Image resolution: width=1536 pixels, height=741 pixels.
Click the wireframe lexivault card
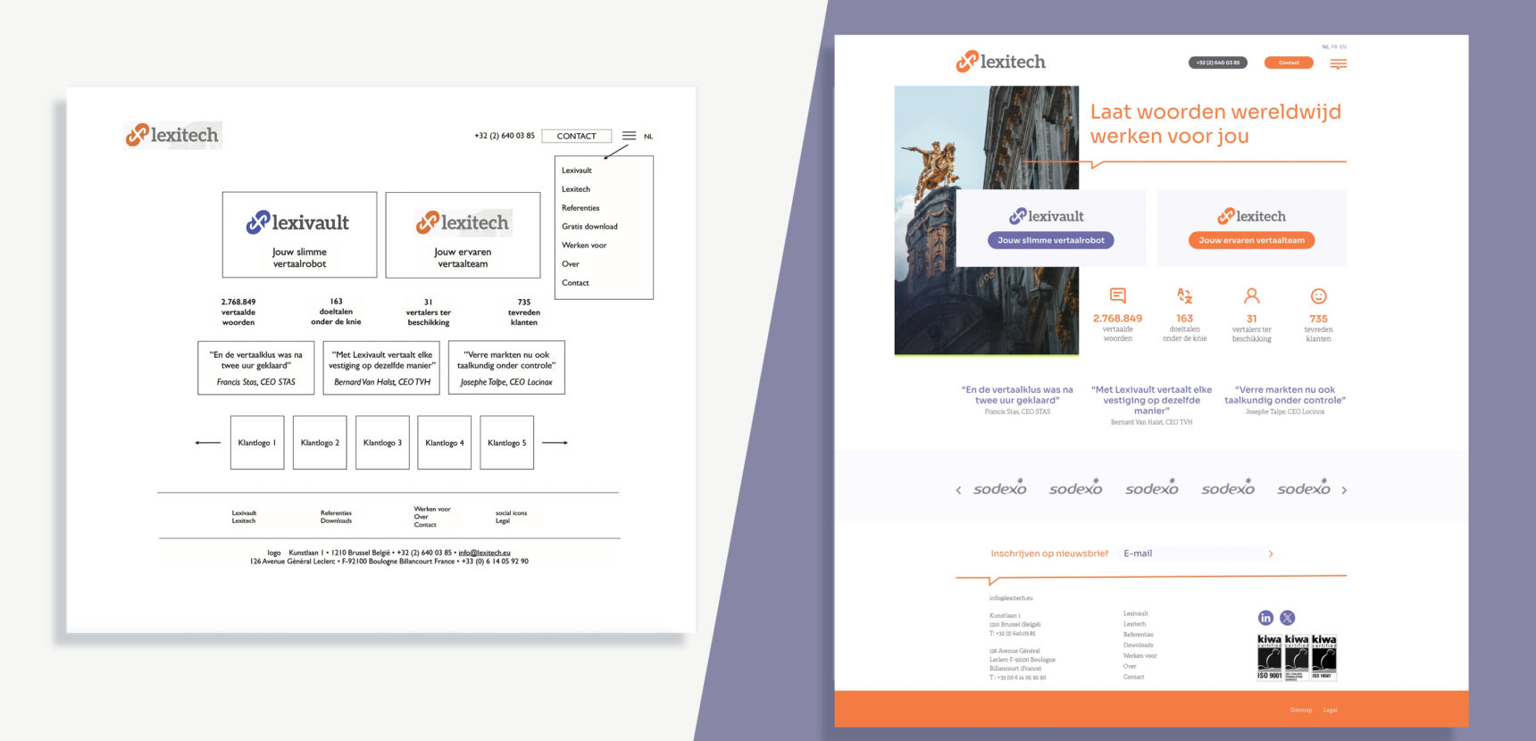[x=299, y=235]
